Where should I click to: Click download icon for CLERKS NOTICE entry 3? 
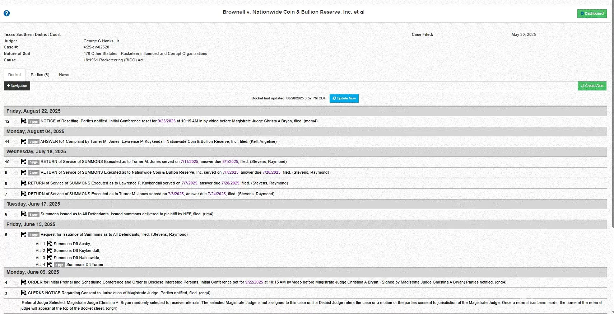point(23,293)
